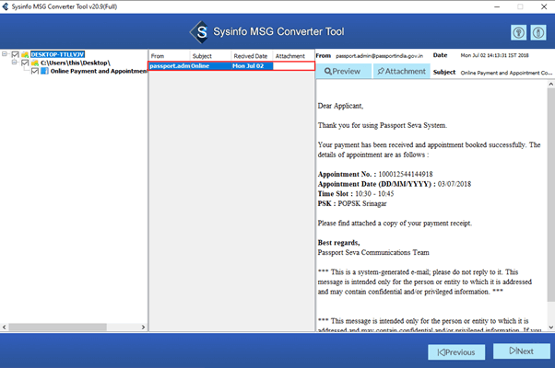The width and height of the screenshot is (555, 368).
Task: Uncheck the Online Payment and Appointment item
Action: click(35, 71)
